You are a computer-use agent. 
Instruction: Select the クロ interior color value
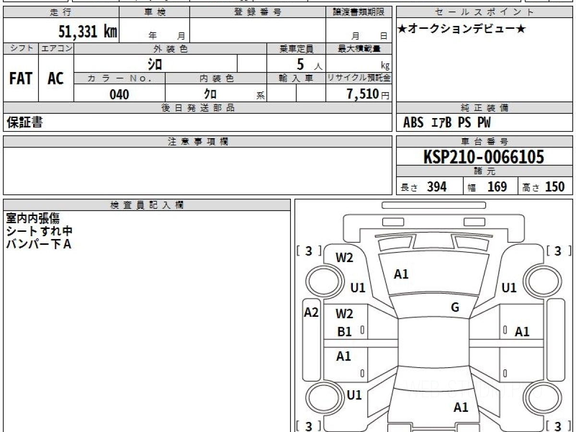point(210,94)
